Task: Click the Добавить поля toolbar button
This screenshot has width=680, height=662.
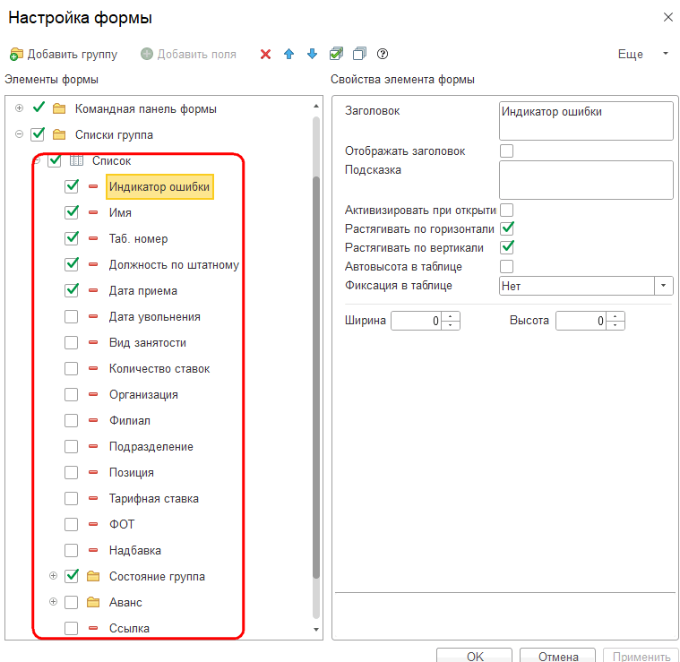Action: (189, 54)
